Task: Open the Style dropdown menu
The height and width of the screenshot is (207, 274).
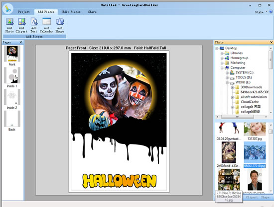Action: pyautogui.click(x=261, y=12)
